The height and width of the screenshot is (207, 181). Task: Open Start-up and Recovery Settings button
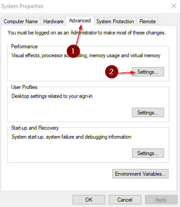click(148, 153)
